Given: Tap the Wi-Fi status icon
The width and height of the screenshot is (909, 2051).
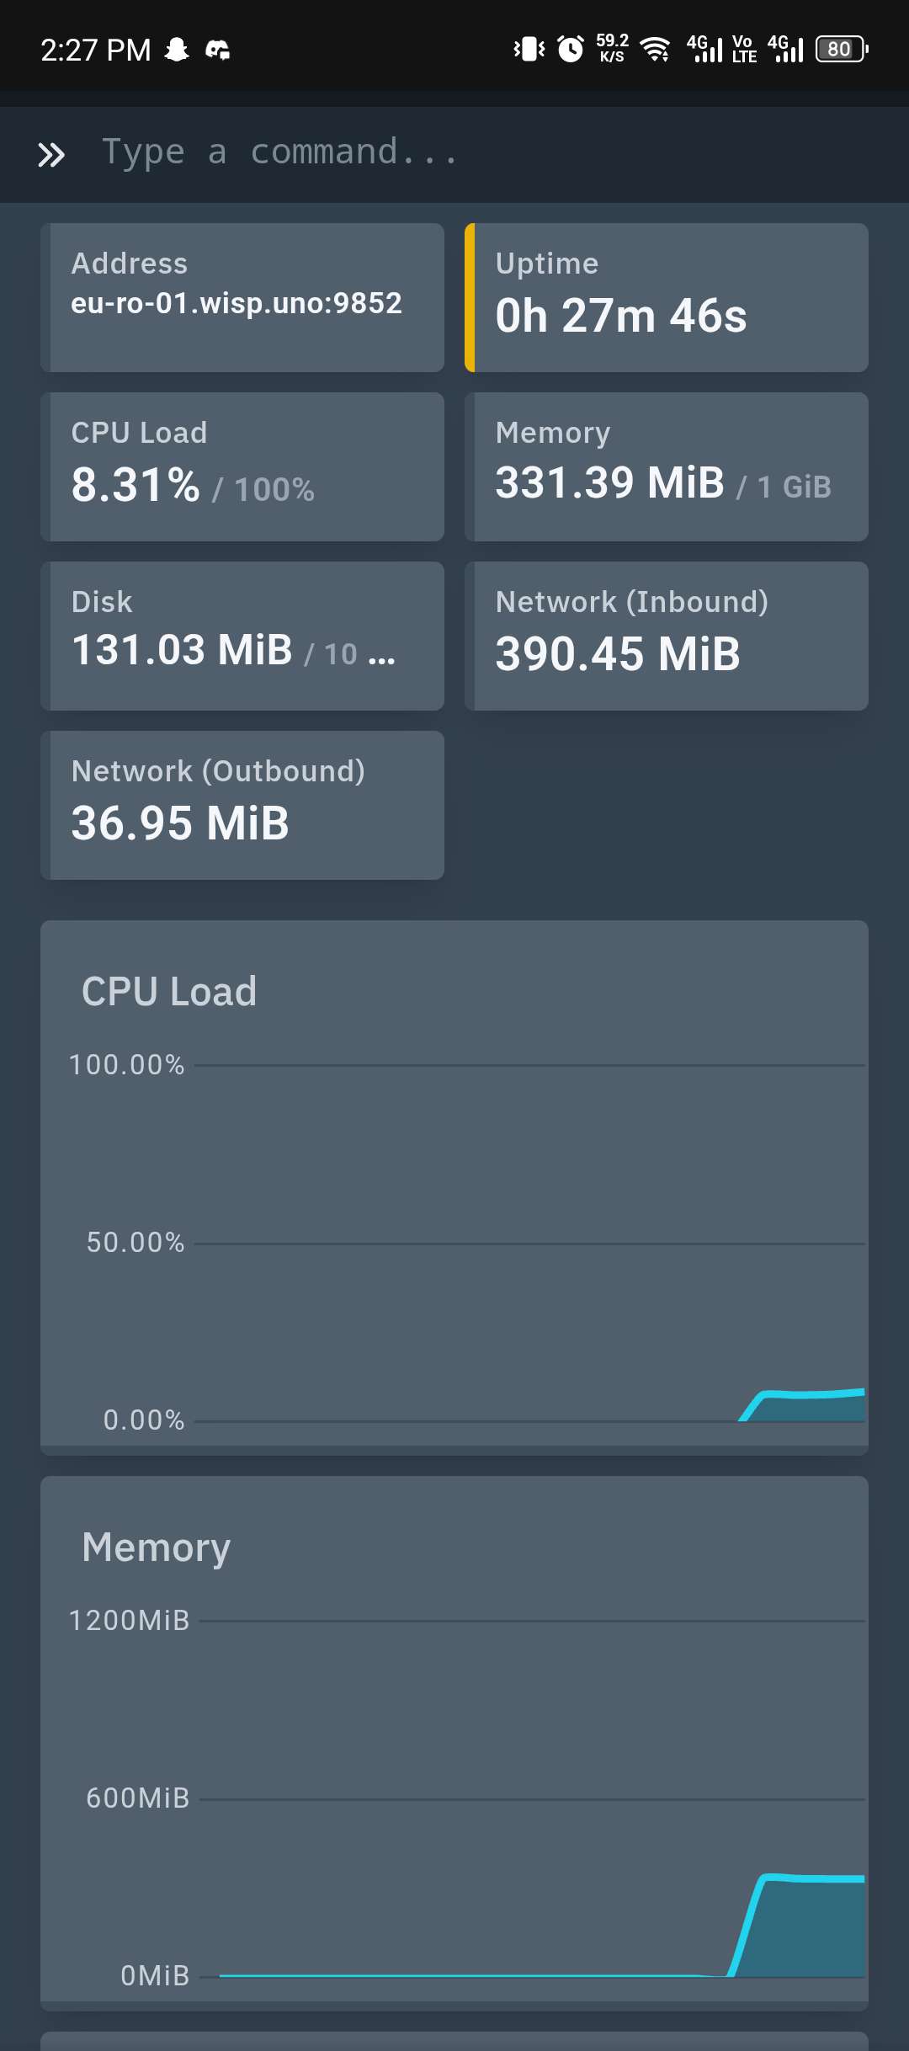Looking at the screenshot, I should click(655, 49).
